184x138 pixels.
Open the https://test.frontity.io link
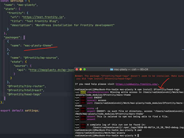pyautogui.click(x=48, y=17)
